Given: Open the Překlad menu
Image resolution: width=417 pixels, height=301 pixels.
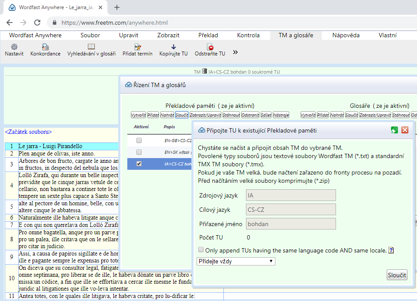Looking at the screenshot, I should coord(208,36).
